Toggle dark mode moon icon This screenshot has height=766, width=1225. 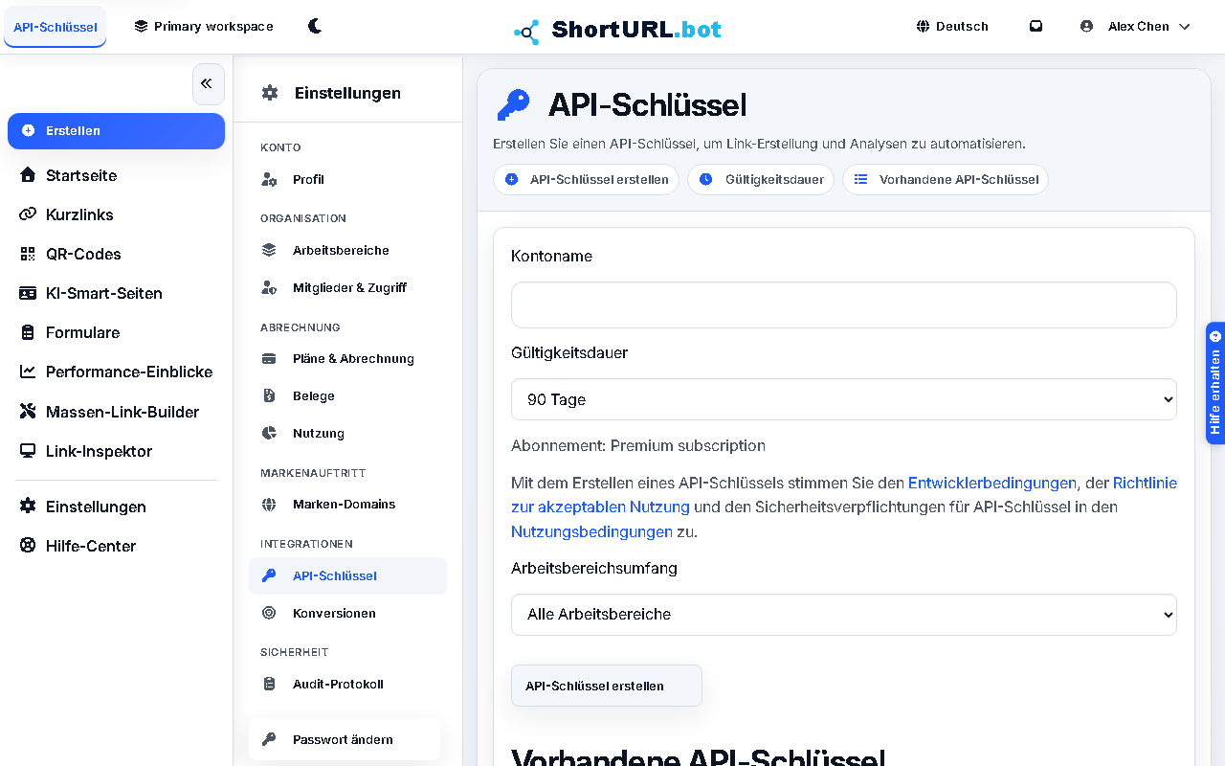pyautogui.click(x=315, y=26)
